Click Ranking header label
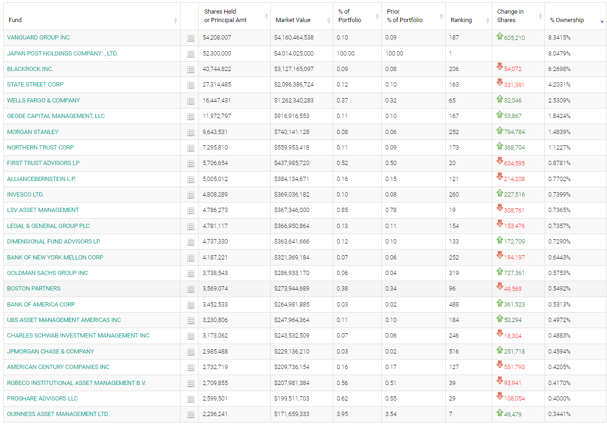The height and width of the screenshot is (424, 607). pos(461,20)
